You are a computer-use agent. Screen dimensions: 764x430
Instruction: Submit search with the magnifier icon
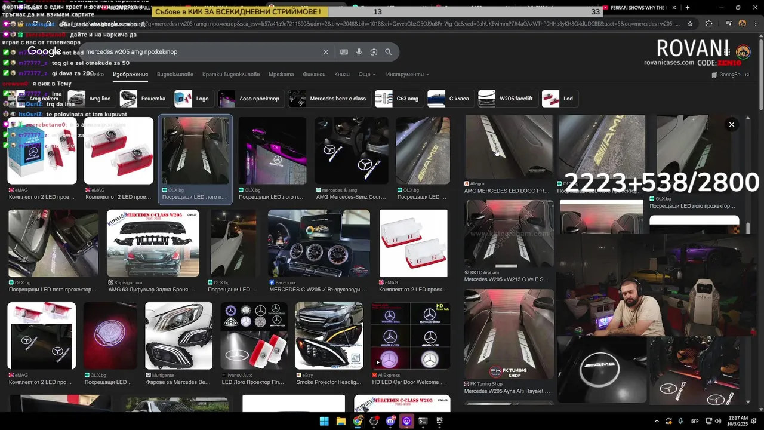pos(389,52)
